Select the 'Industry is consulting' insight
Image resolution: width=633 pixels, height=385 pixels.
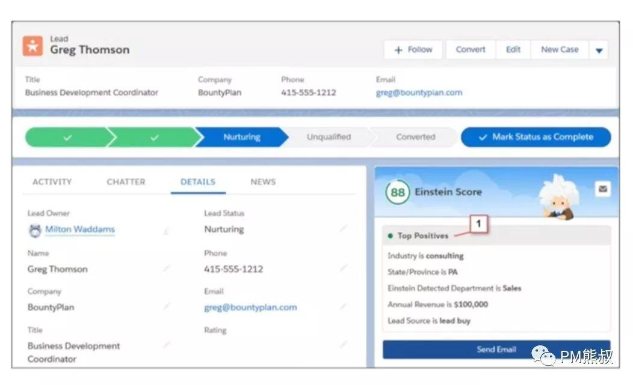point(425,256)
